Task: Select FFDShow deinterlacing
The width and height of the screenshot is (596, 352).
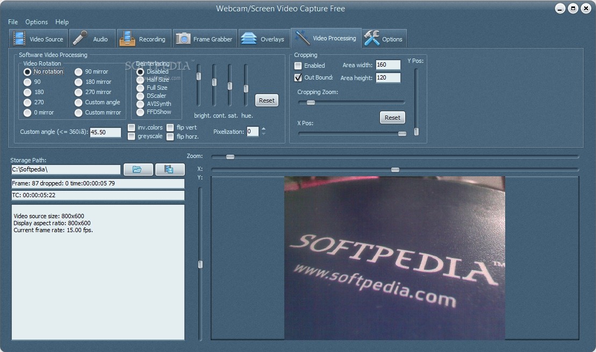Action: [140, 112]
